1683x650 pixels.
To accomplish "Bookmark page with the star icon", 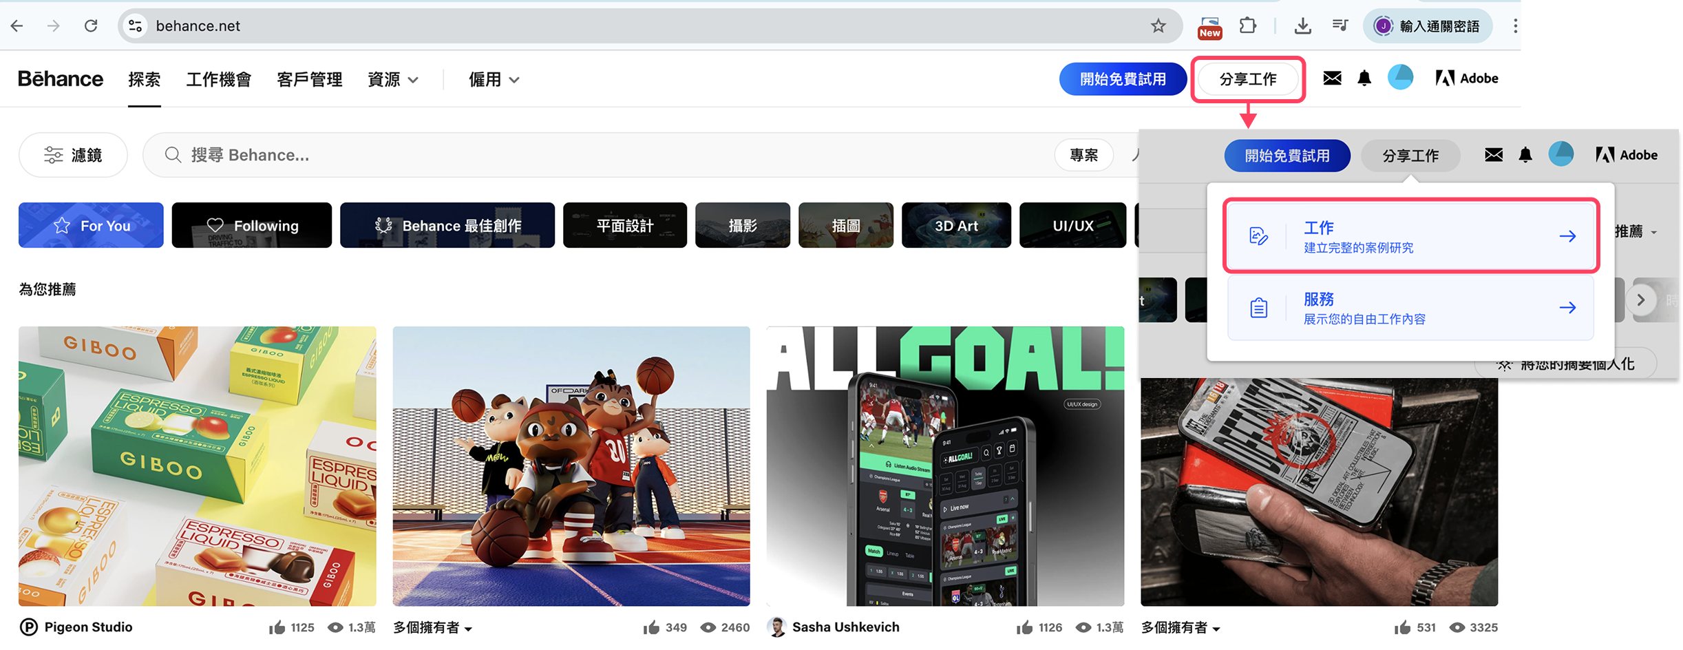I will [x=1158, y=26].
